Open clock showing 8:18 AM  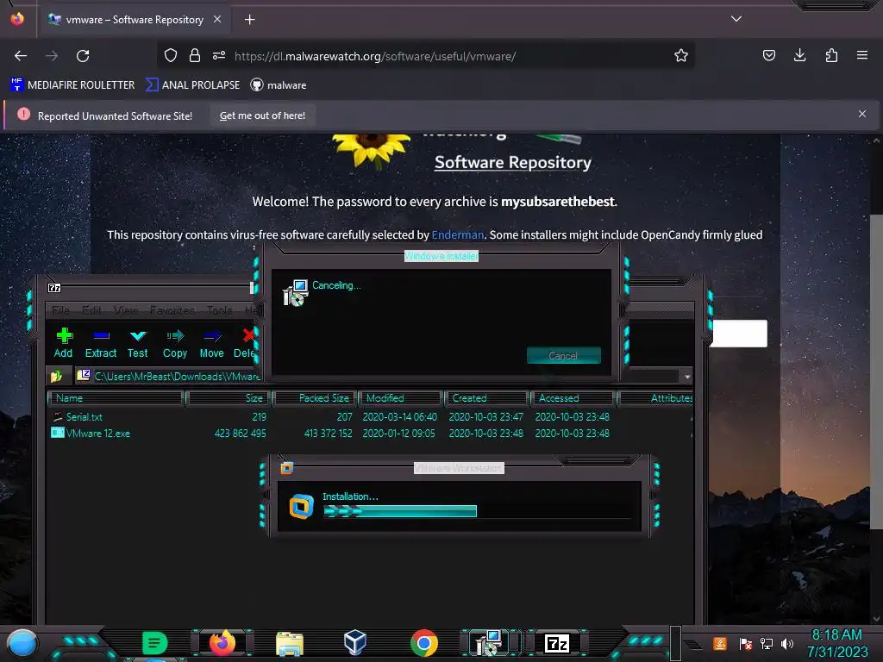pyautogui.click(x=837, y=643)
